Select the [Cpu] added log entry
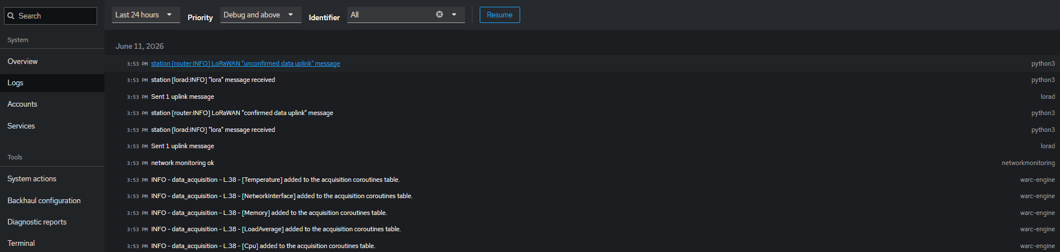 tap(582, 246)
